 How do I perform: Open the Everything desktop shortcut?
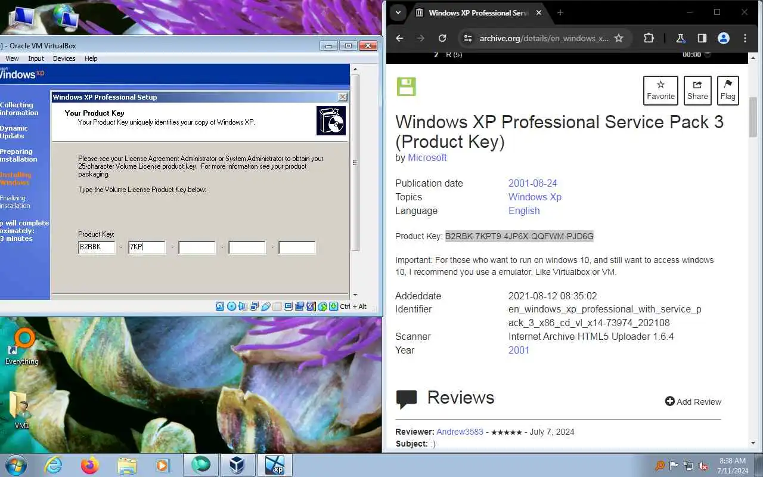22,346
